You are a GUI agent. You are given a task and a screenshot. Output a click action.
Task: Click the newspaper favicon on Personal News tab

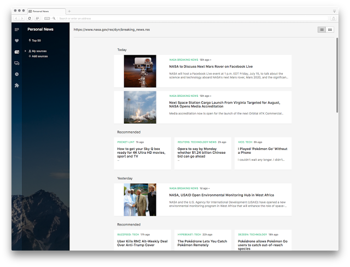tap(30, 11)
